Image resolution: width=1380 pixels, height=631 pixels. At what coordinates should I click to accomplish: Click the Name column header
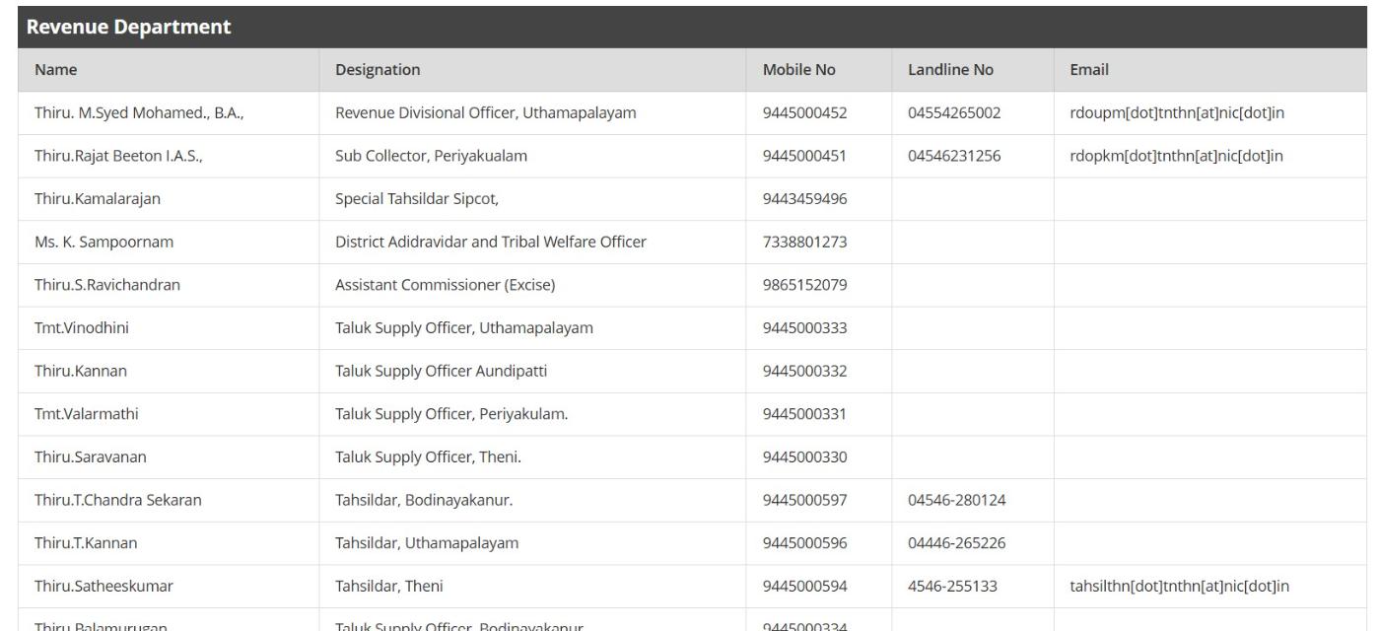[x=55, y=70]
